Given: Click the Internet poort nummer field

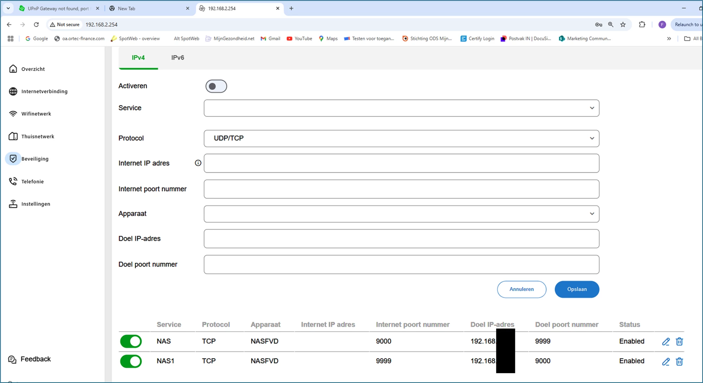Looking at the screenshot, I should tap(401, 189).
